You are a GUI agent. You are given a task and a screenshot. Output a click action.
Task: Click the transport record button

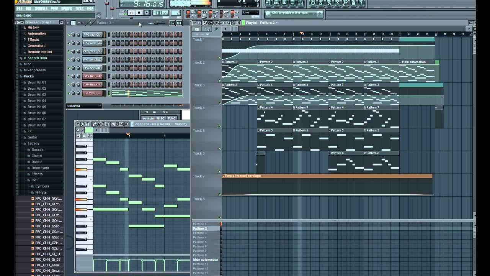tap(146, 13)
